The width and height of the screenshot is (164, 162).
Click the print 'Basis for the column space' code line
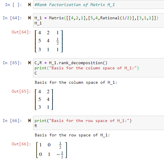click(x=87, y=68)
